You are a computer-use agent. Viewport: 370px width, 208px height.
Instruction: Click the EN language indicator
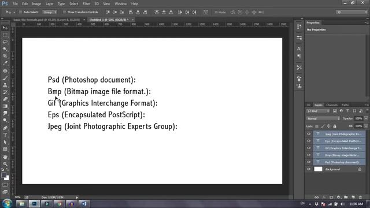[302, 203]
